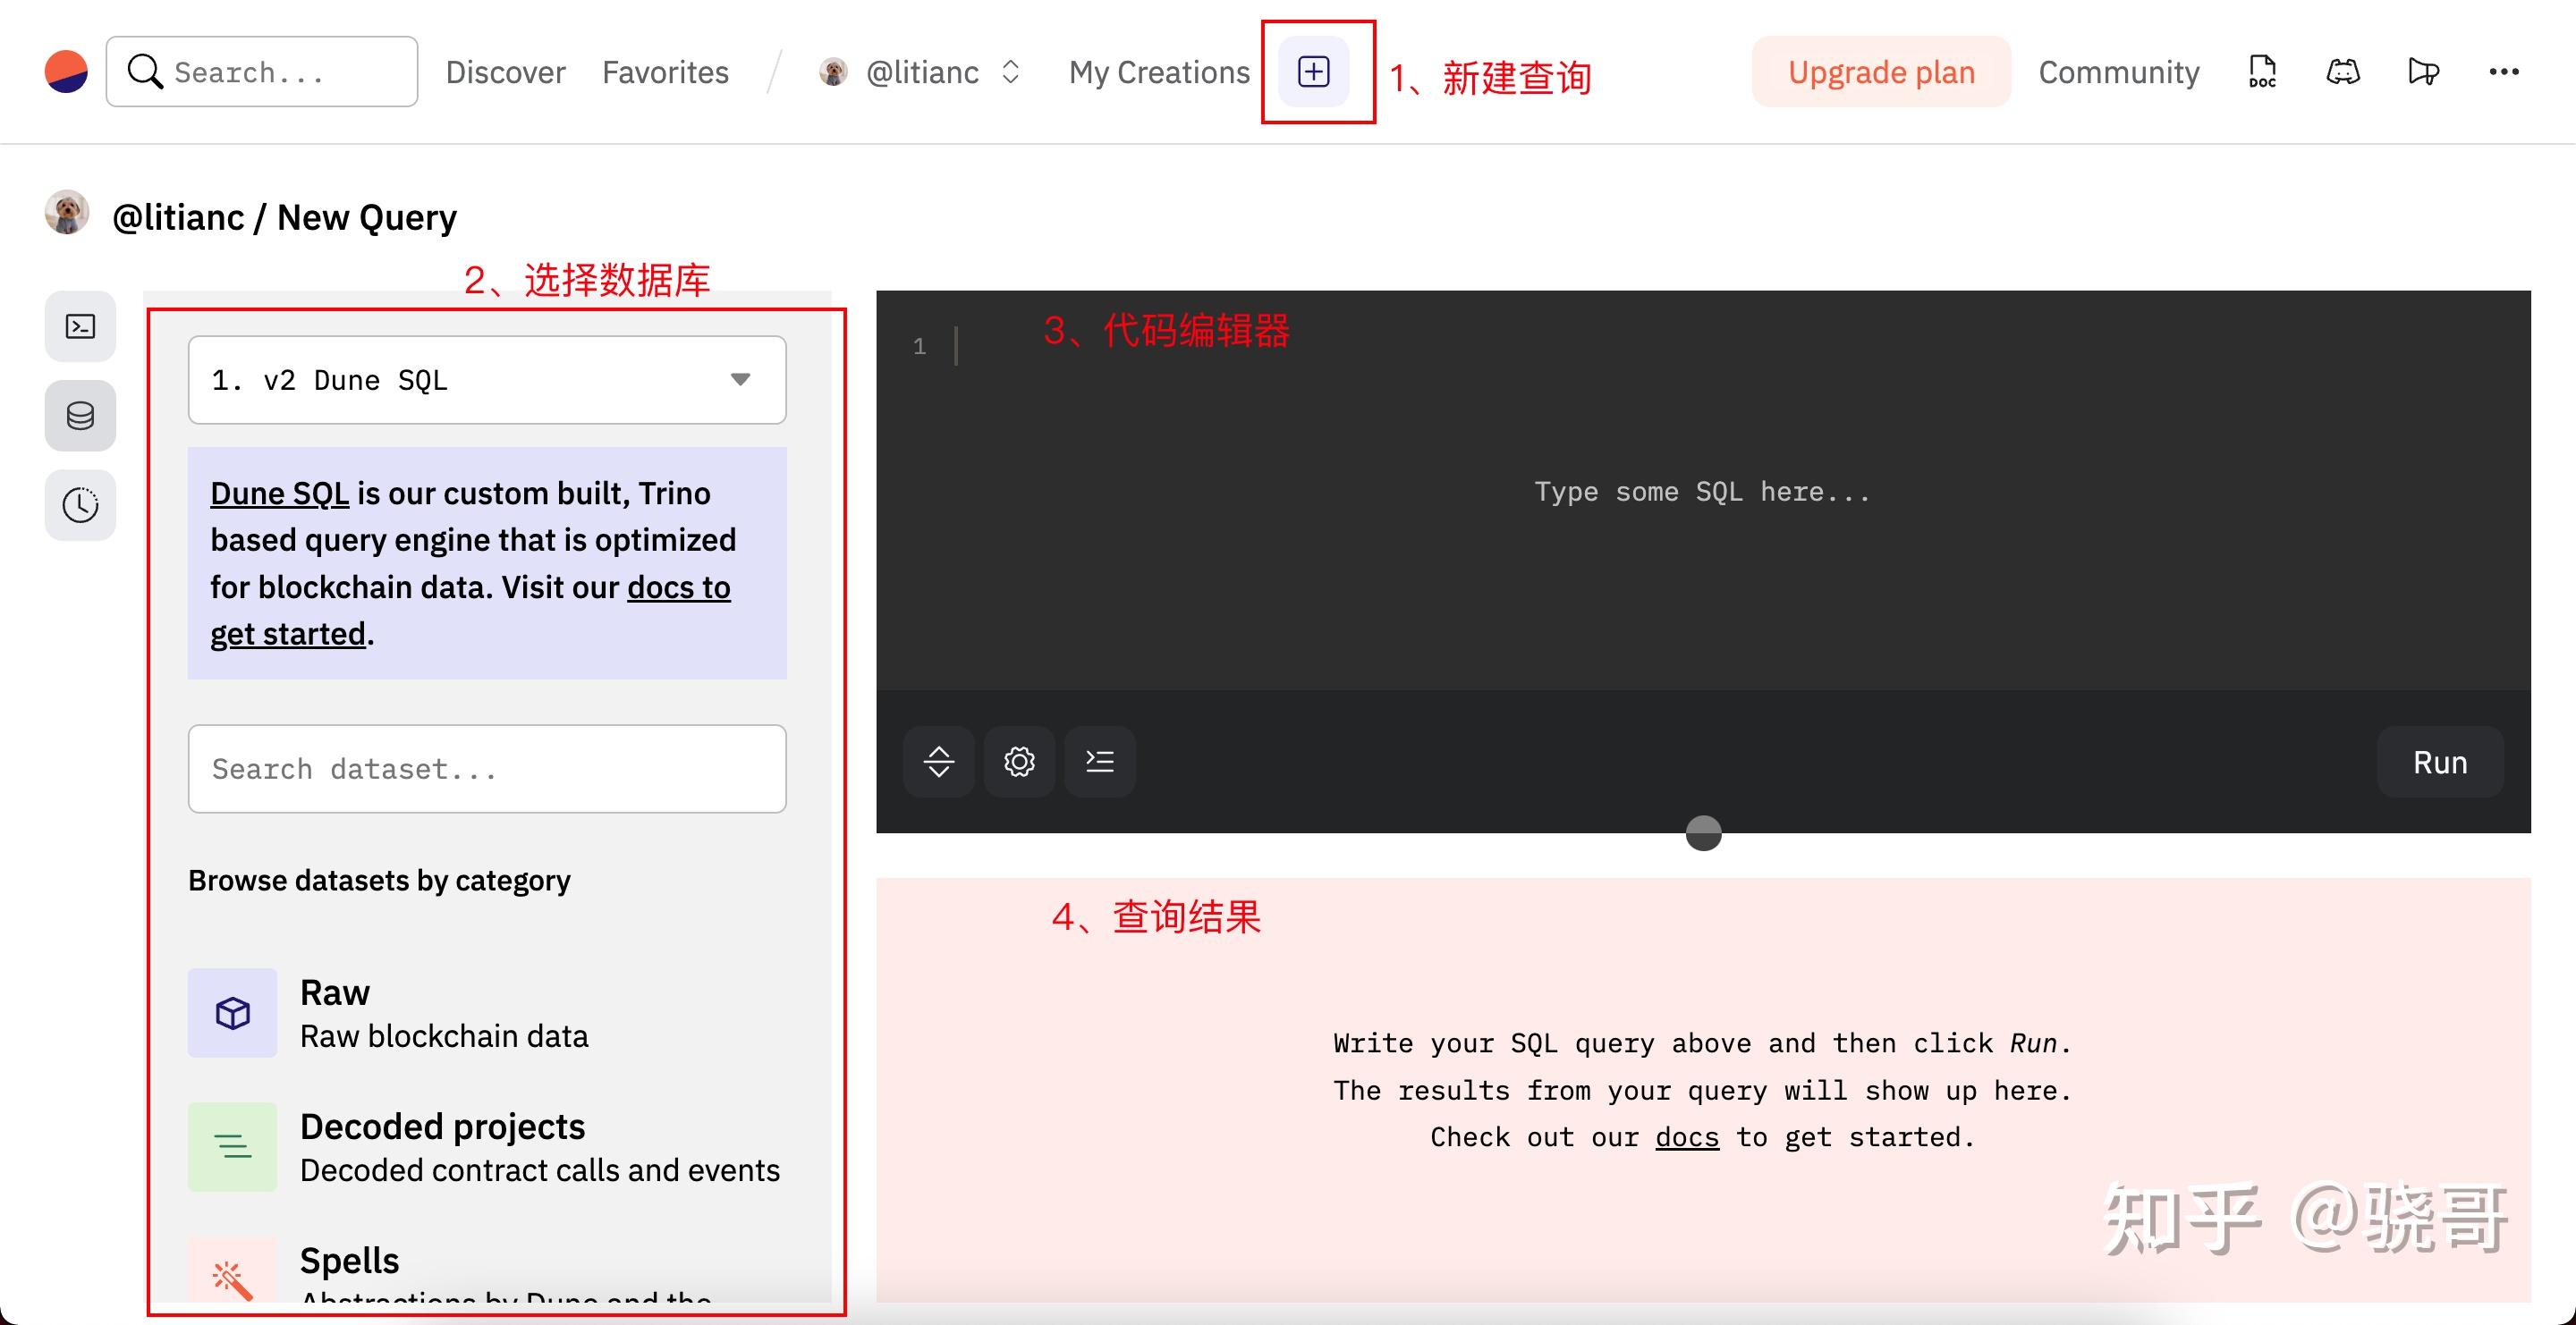Click the announcements megaphone icon
This screenshot has height=1325, width=2576.
pos(2424,72)
